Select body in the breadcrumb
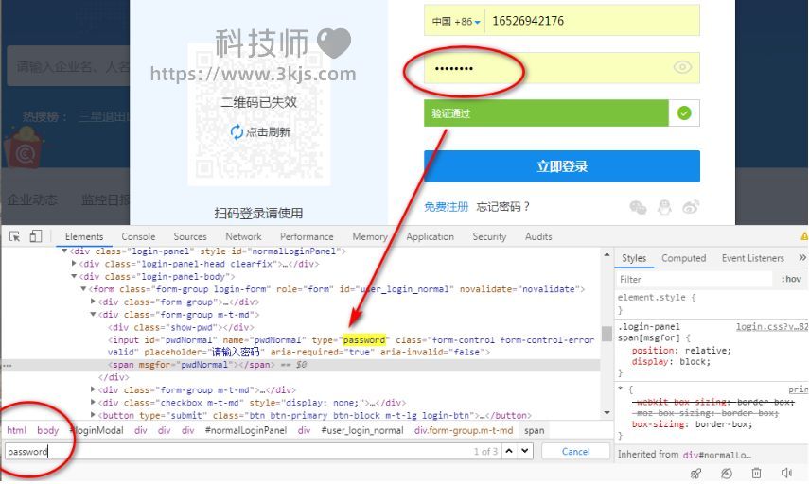The width and height of the screenshot is (809, 484). [x=48, y=430]
